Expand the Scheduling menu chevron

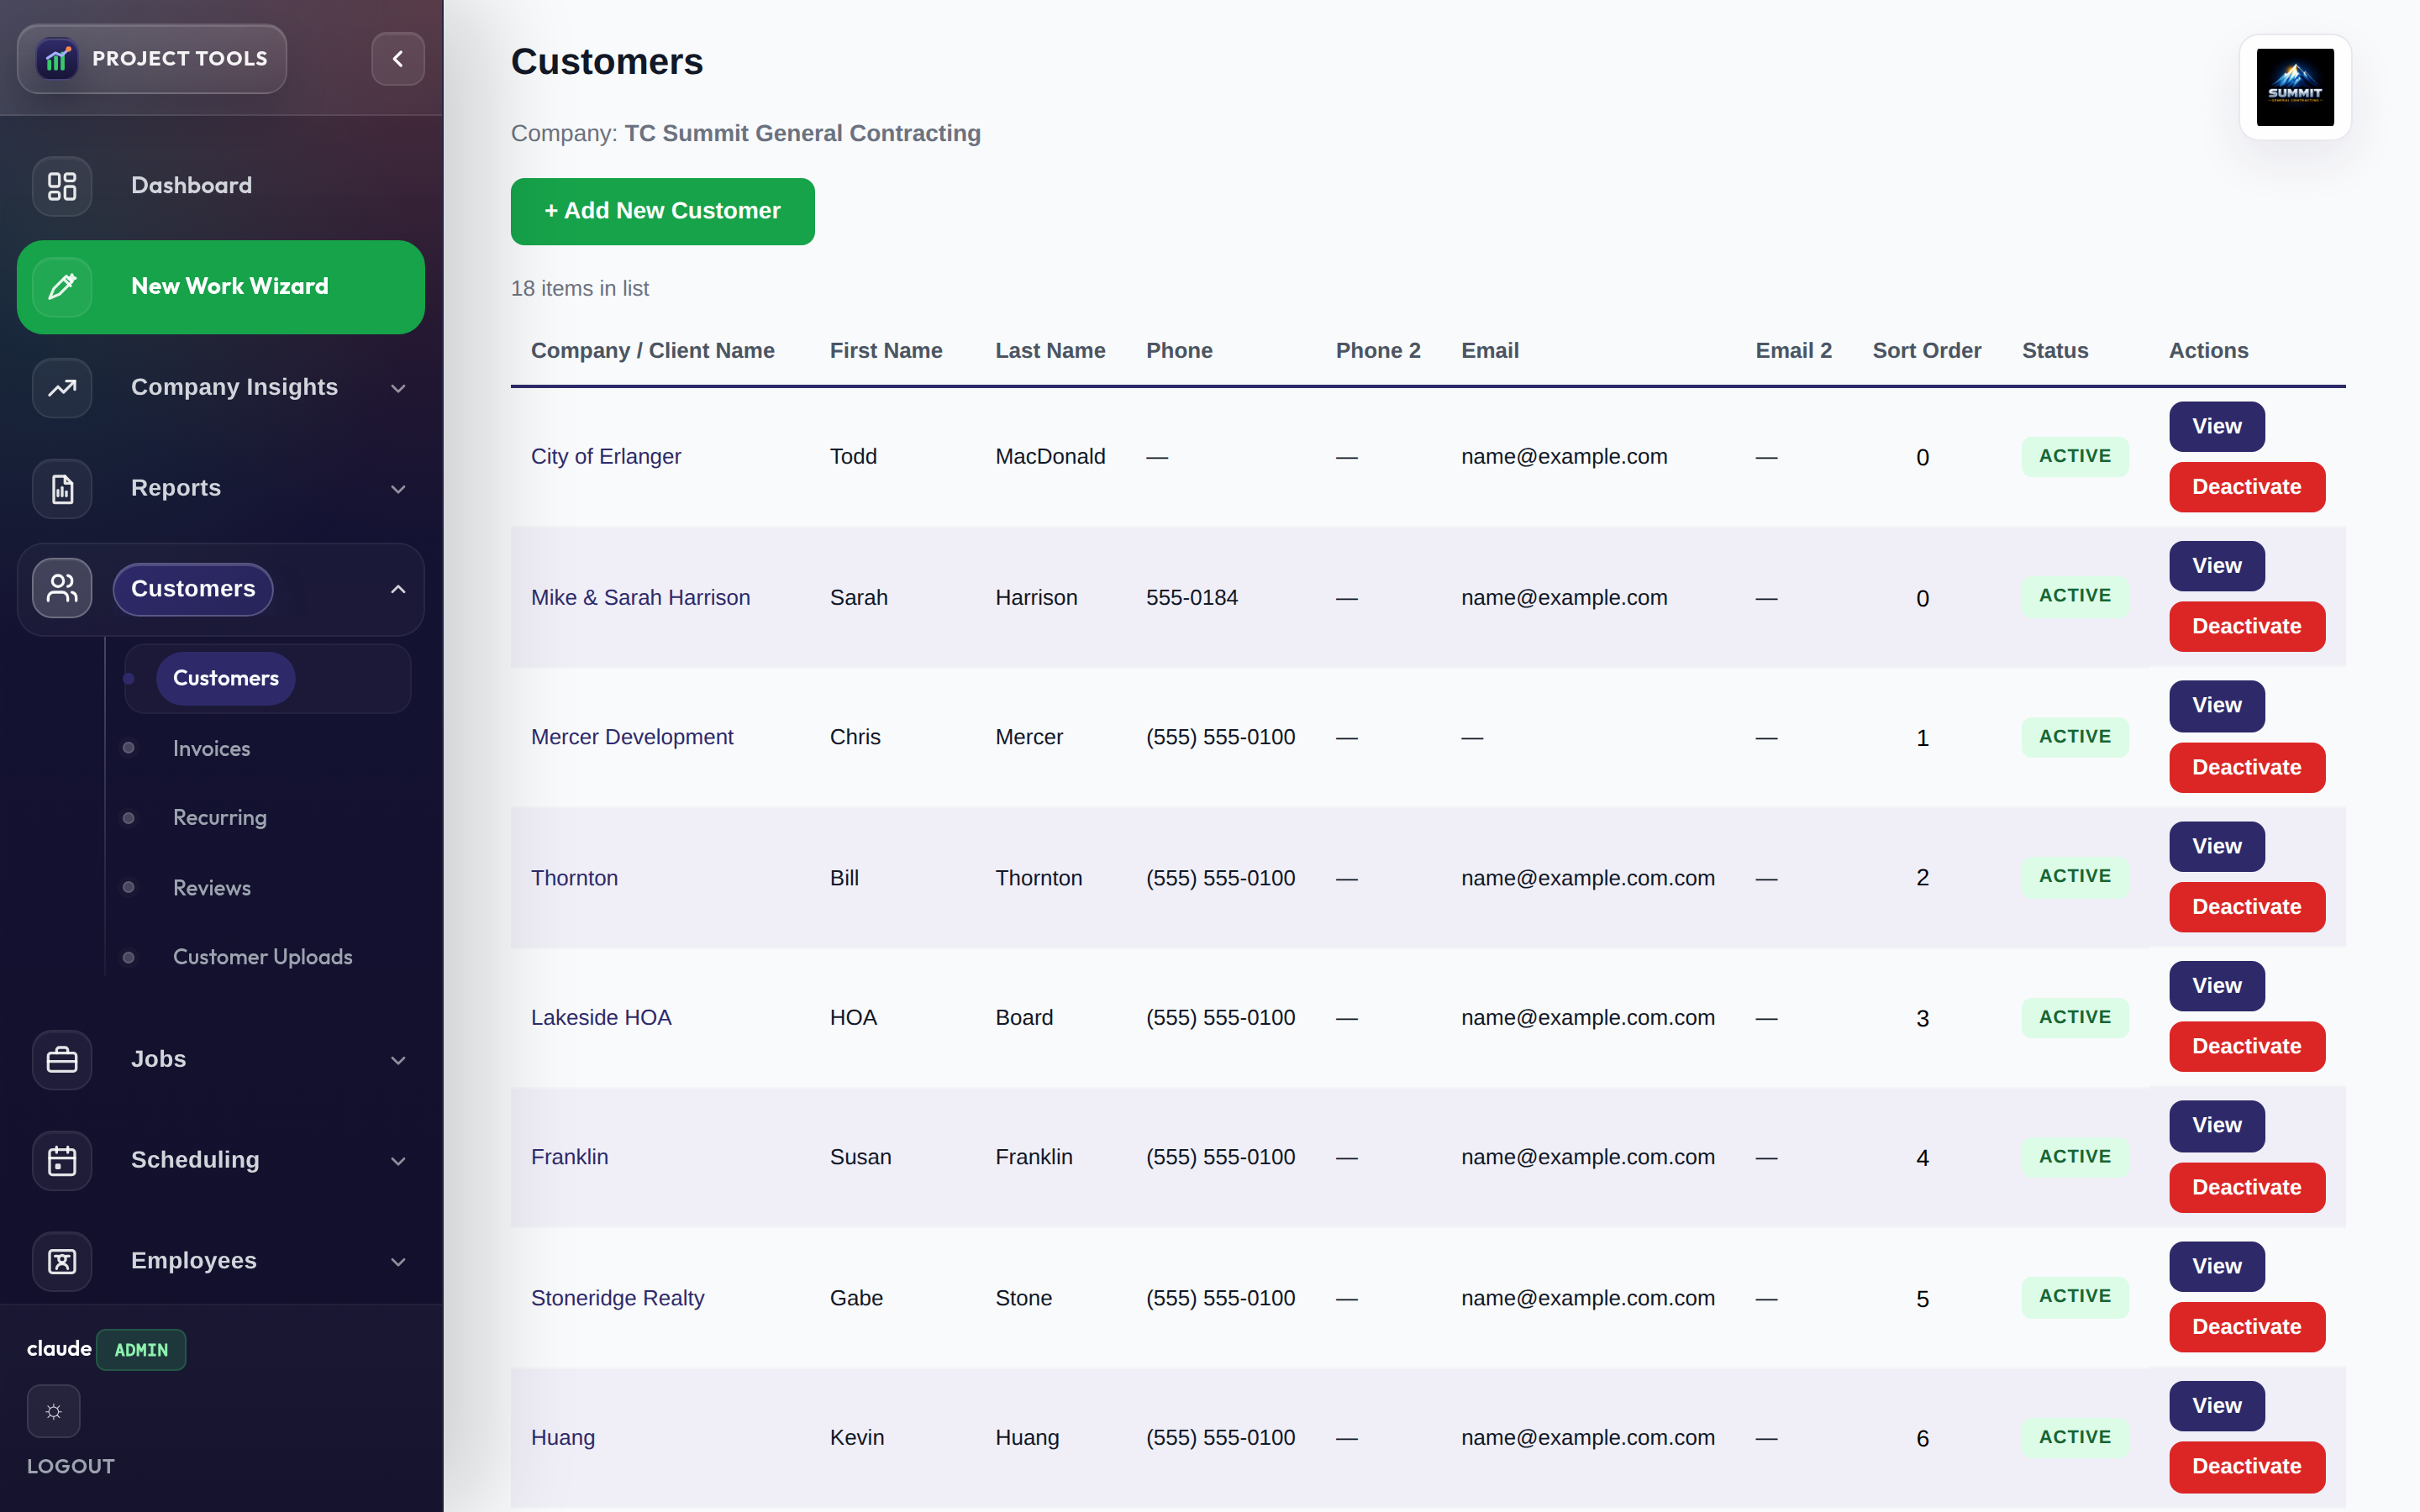point(398,1161)
